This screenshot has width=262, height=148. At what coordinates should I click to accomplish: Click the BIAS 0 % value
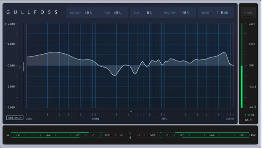pyautogui.click(x=149, y=13)
